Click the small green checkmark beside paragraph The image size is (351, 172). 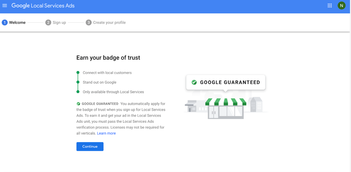[78, 104]
